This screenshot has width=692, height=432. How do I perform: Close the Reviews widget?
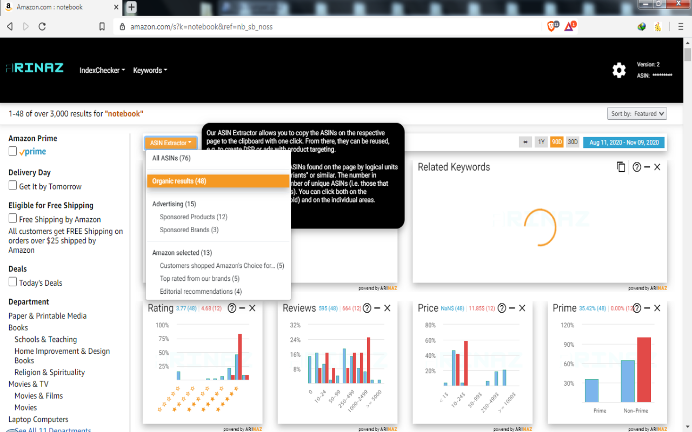point(388,308)
